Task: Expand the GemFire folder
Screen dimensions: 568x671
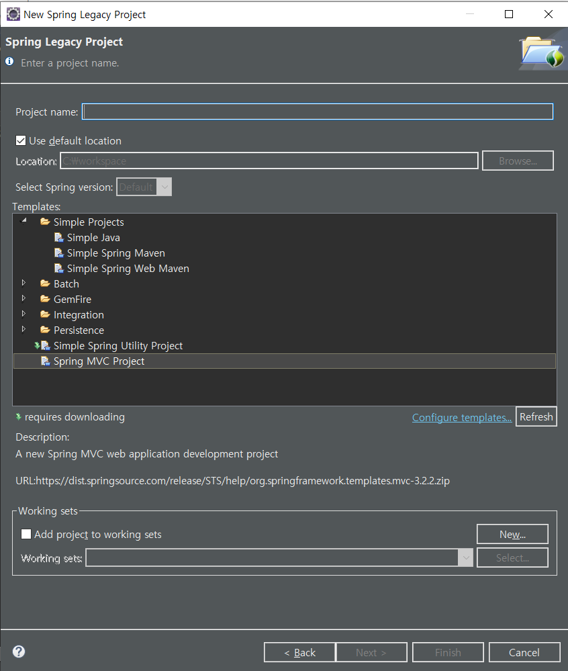Action: click(x=24, y=298)
